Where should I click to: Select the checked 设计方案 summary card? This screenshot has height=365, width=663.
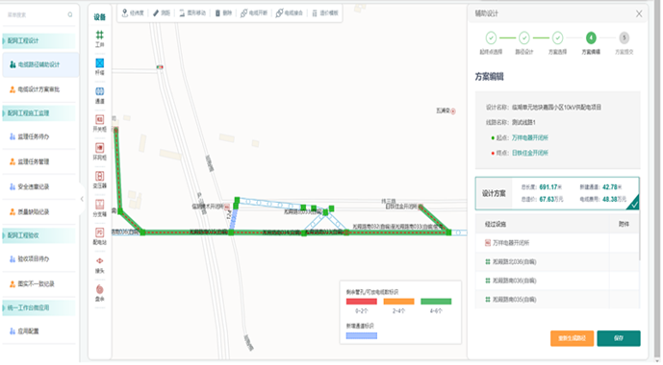pyautogui.click(x=557, y=193)
